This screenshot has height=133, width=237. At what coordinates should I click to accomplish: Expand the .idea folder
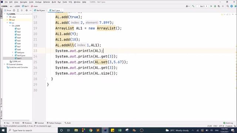point(7,17)
